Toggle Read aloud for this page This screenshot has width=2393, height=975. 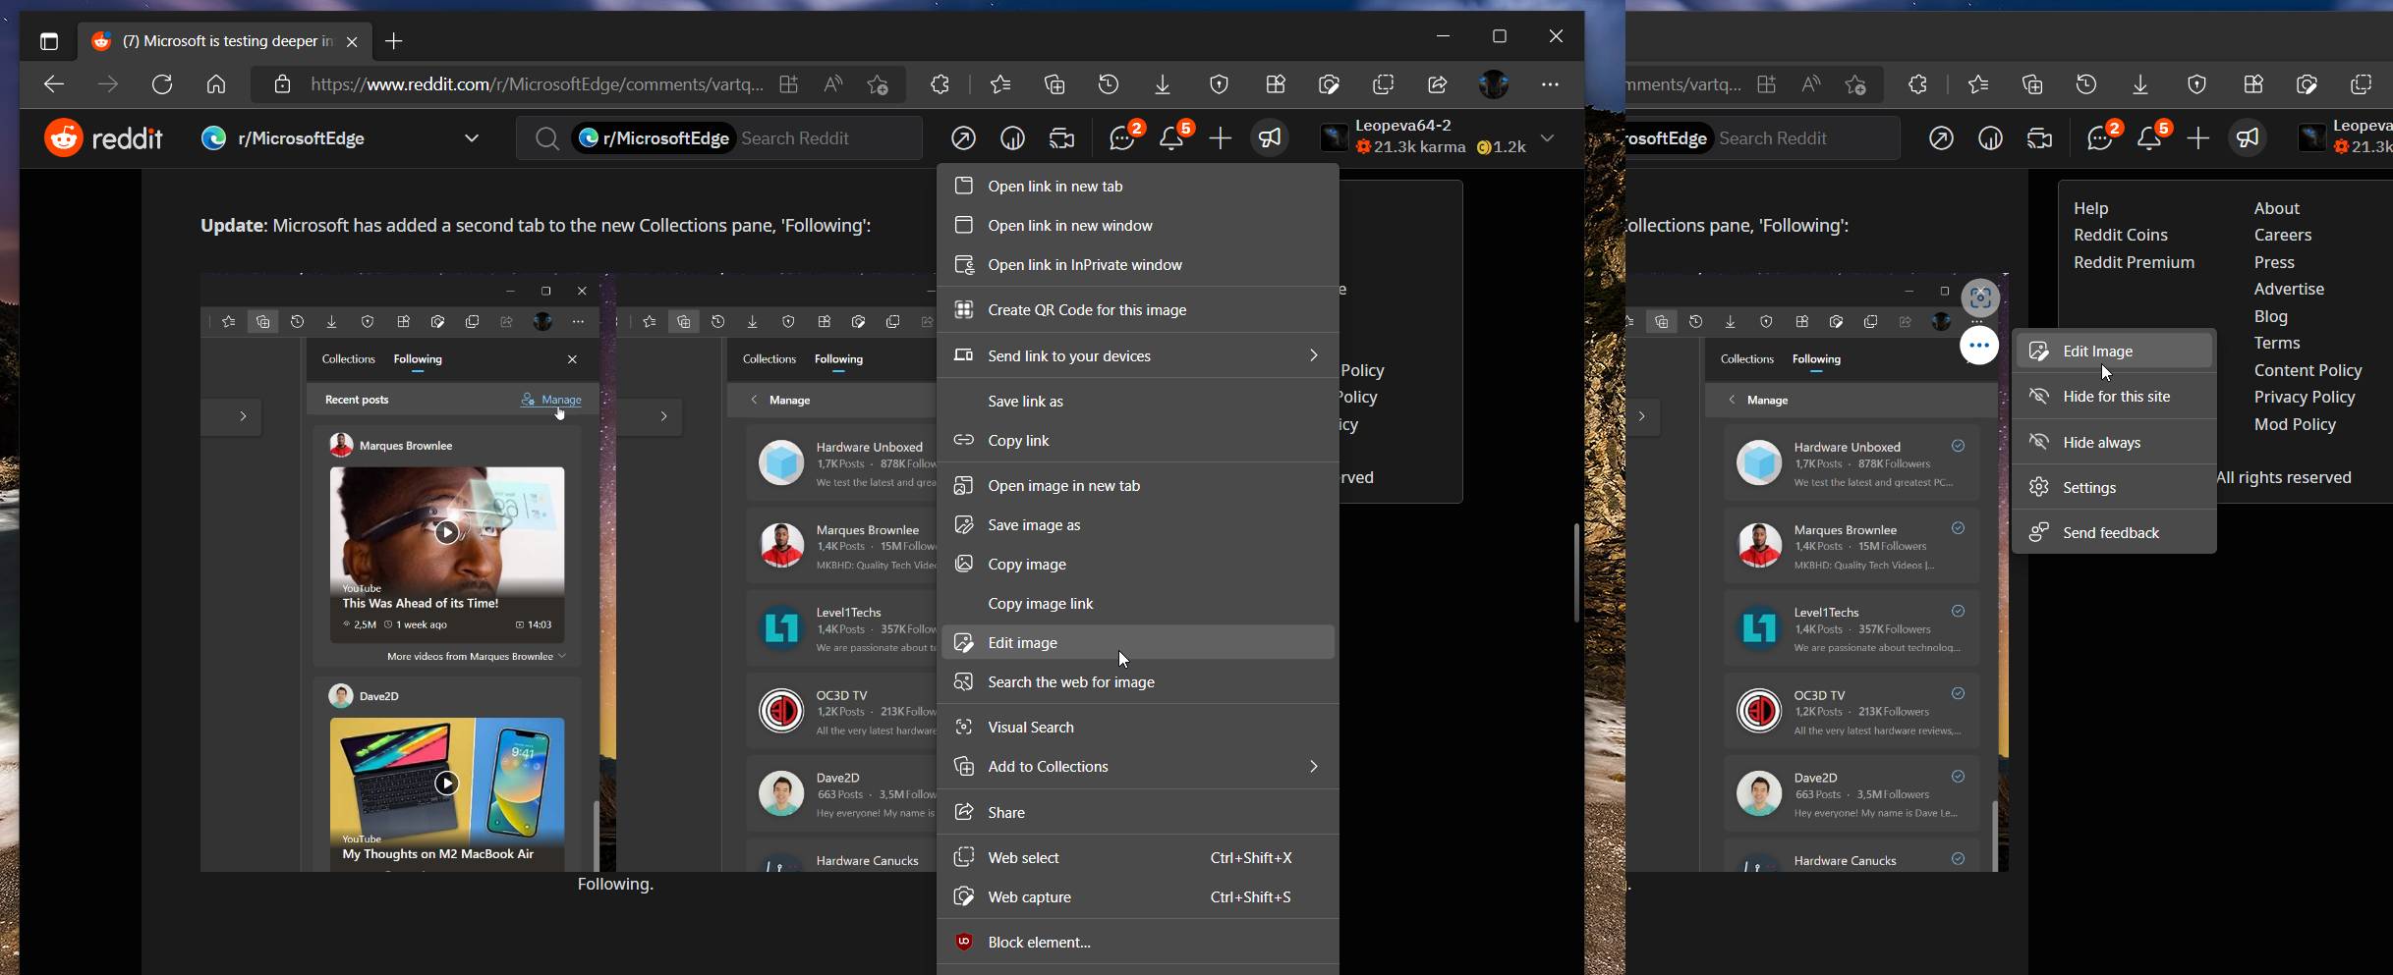point(831,84)
